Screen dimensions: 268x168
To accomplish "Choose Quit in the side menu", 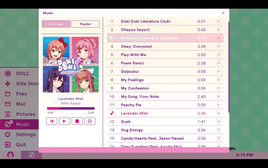I will coord(19,145).
